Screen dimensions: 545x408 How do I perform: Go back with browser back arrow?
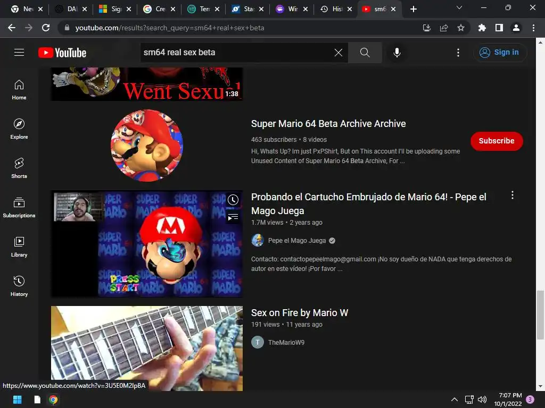pyautogui.click(x=12, y=28)
